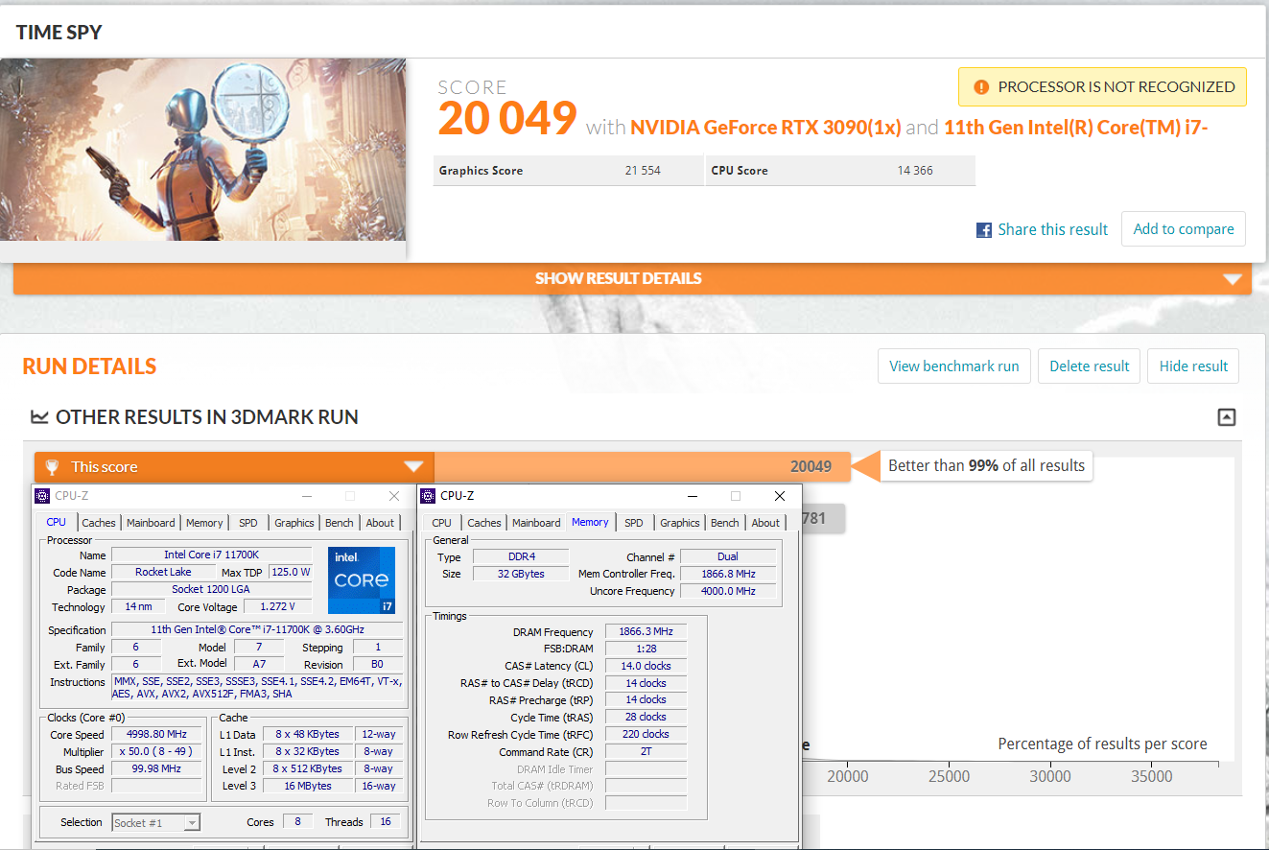Open Caches tab in right CPU-Z window

[483, 523]
